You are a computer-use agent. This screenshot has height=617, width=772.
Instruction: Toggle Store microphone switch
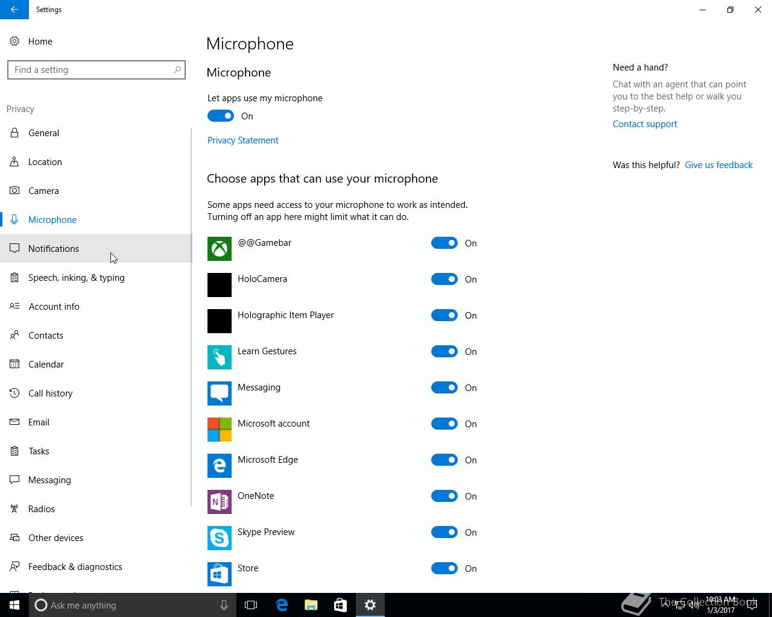pyautogui.click(x=445, y=568)
